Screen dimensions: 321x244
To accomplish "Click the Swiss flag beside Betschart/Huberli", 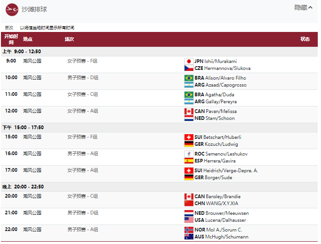I will tap(189, 137).
